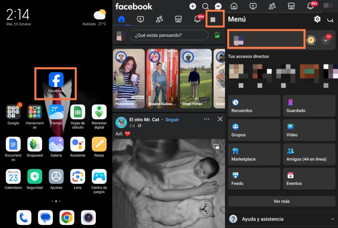The width and height of the screenshot is (338, 228).
Task: Launch the Documentos app
Action: click(x=13, y=144)
